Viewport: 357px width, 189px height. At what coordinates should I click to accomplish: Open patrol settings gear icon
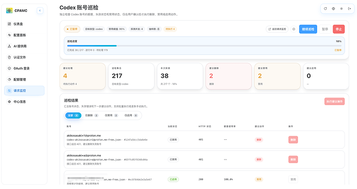click(x=294, y=29)
